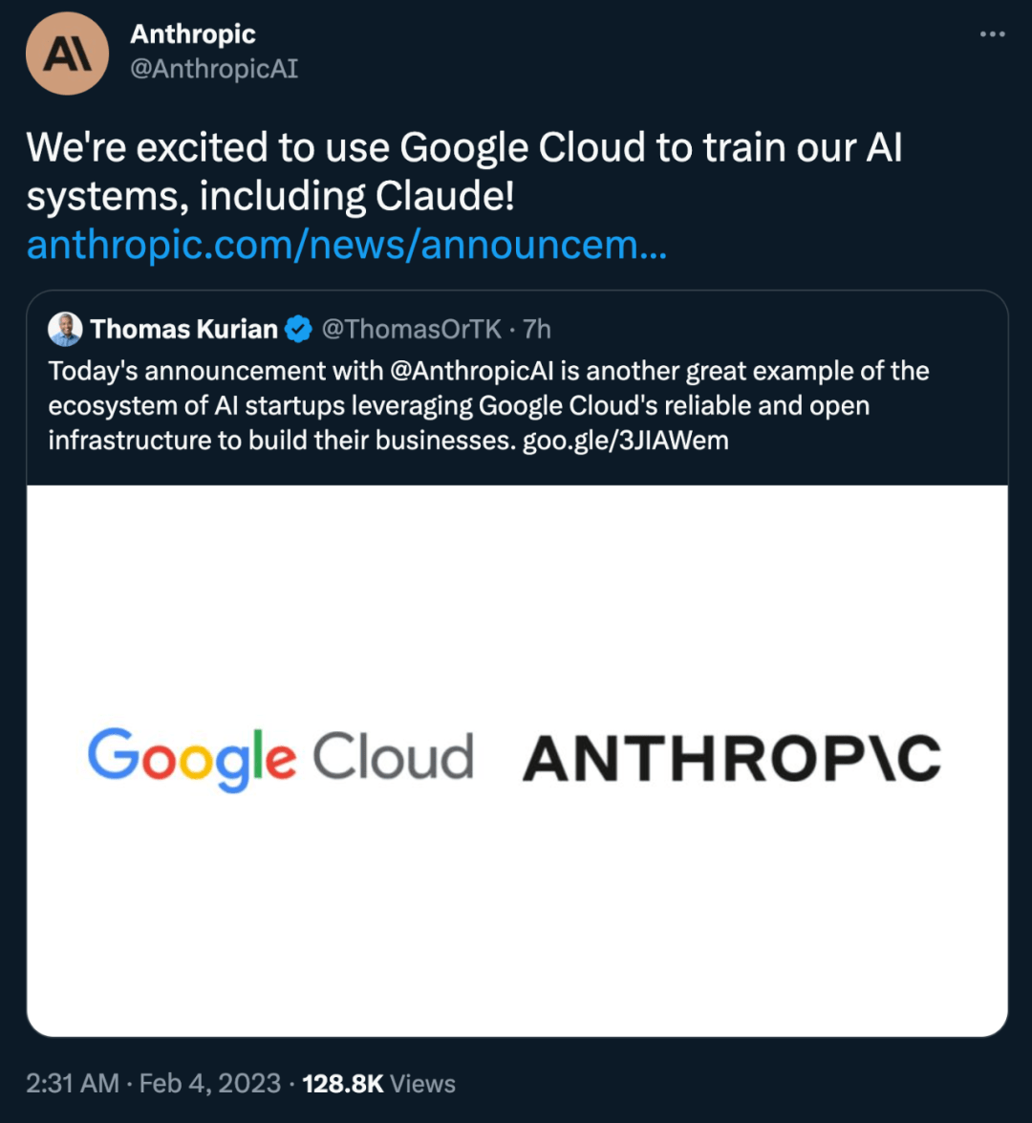This screenshot has width=1032, height=1123.
Task: Click the embedded Google Cloud and Anthropic image
Action: 516,758
